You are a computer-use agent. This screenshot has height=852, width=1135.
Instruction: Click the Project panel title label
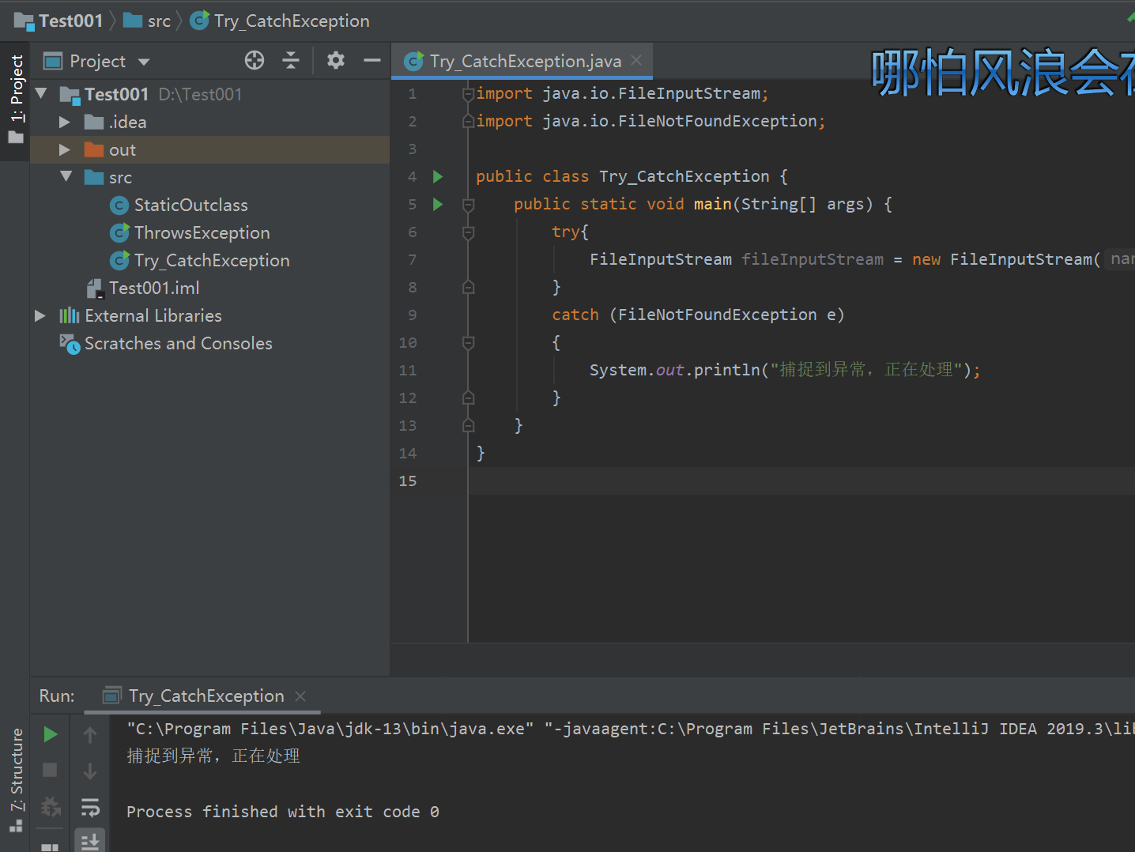[98, 62]
